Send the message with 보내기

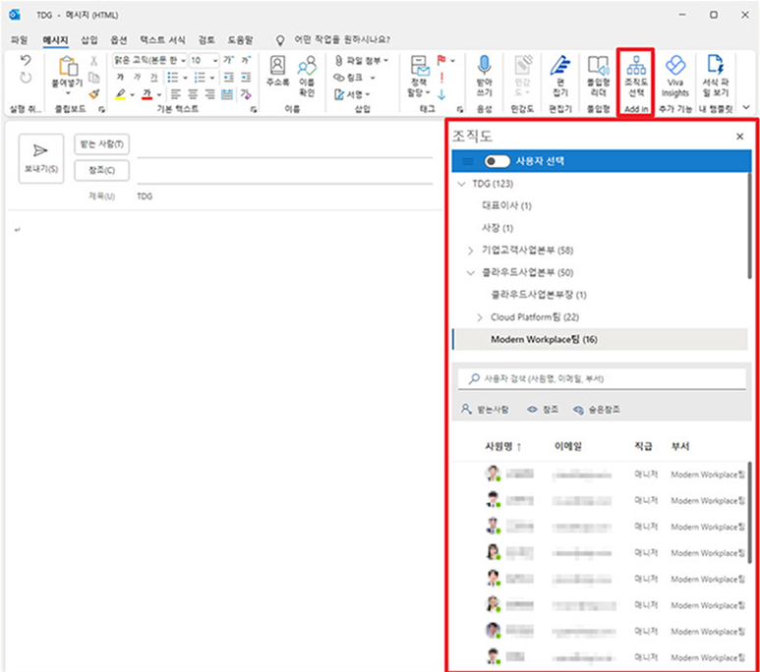point(40,158)
